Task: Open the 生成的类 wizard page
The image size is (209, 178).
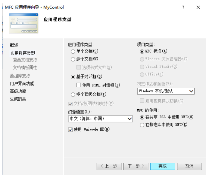Action: (18, 99)
